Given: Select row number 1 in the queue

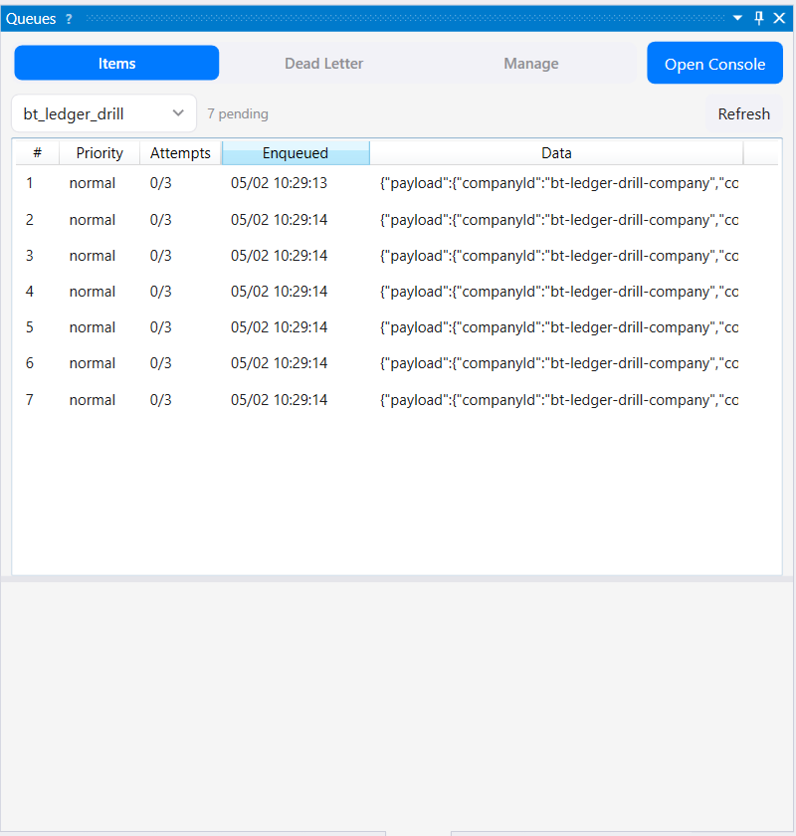Looking at the screenshot, I should point(397,183).
